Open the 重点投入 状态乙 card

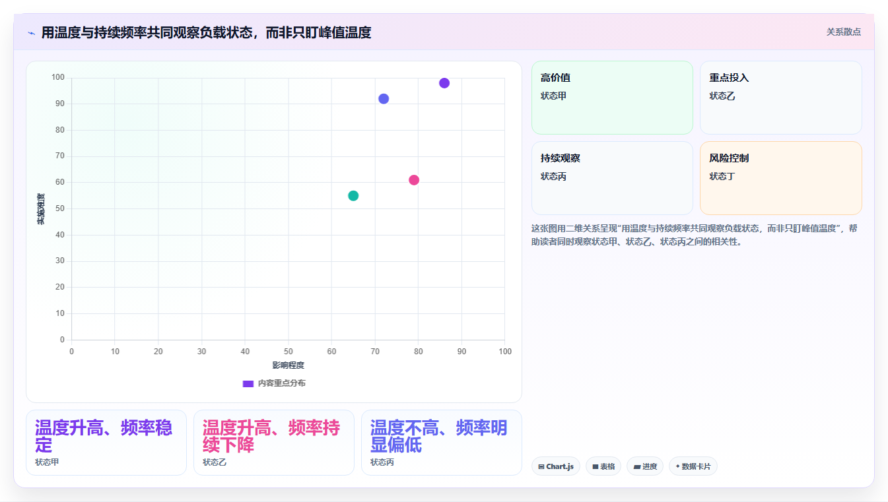coord(781,98)
